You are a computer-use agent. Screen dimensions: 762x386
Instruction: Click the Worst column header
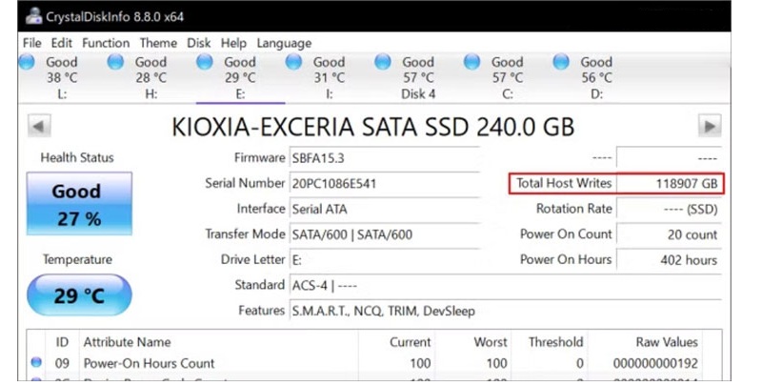(491, 342)
